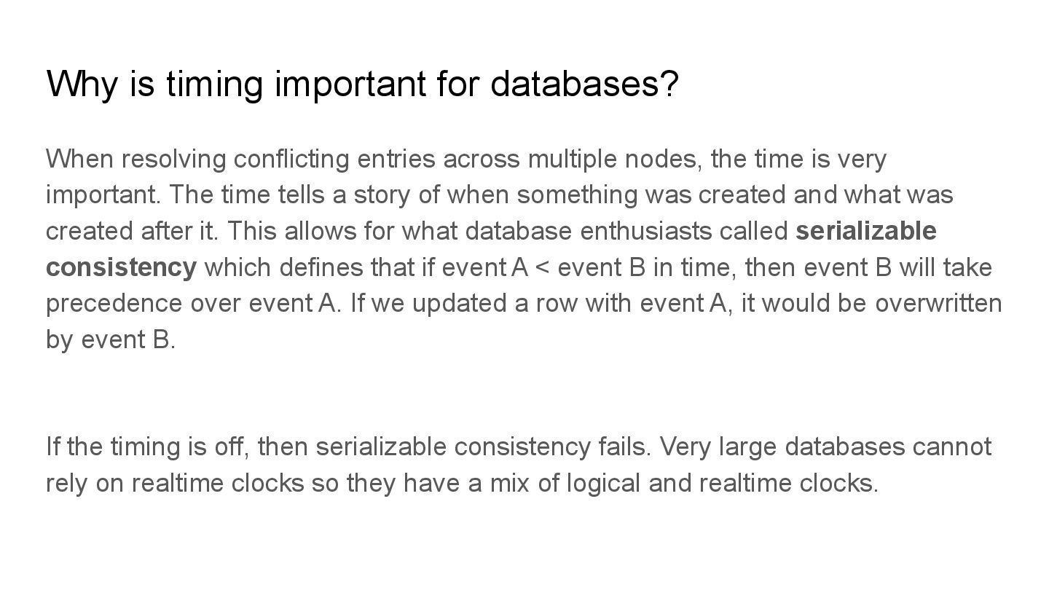This screenshot has width=1049, height=590.
Task: Click the bold word 'consistency' starting the fourth line
Action: pos(121,267)
